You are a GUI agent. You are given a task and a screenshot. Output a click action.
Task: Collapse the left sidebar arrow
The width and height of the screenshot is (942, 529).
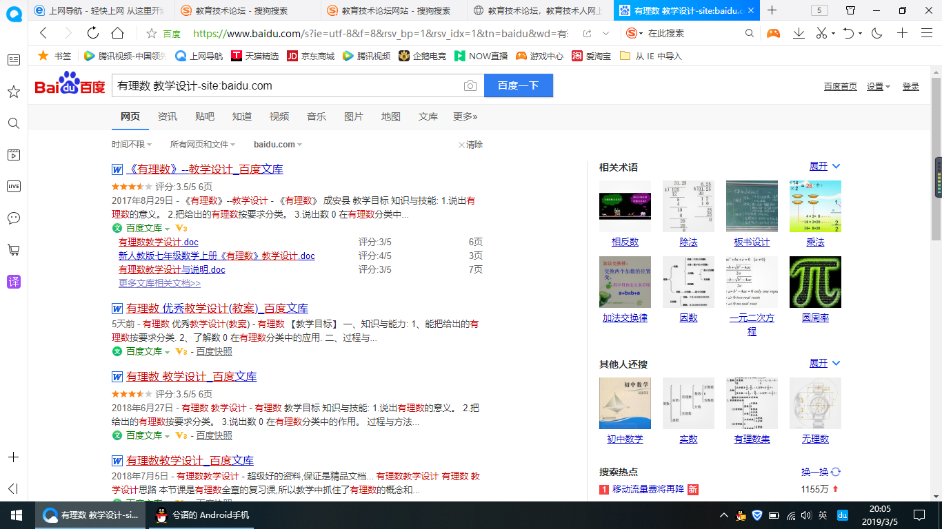point(13,488)
